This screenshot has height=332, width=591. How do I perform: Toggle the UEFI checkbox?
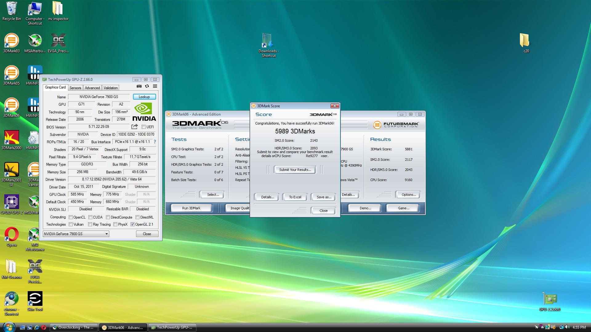pos(143,127)
